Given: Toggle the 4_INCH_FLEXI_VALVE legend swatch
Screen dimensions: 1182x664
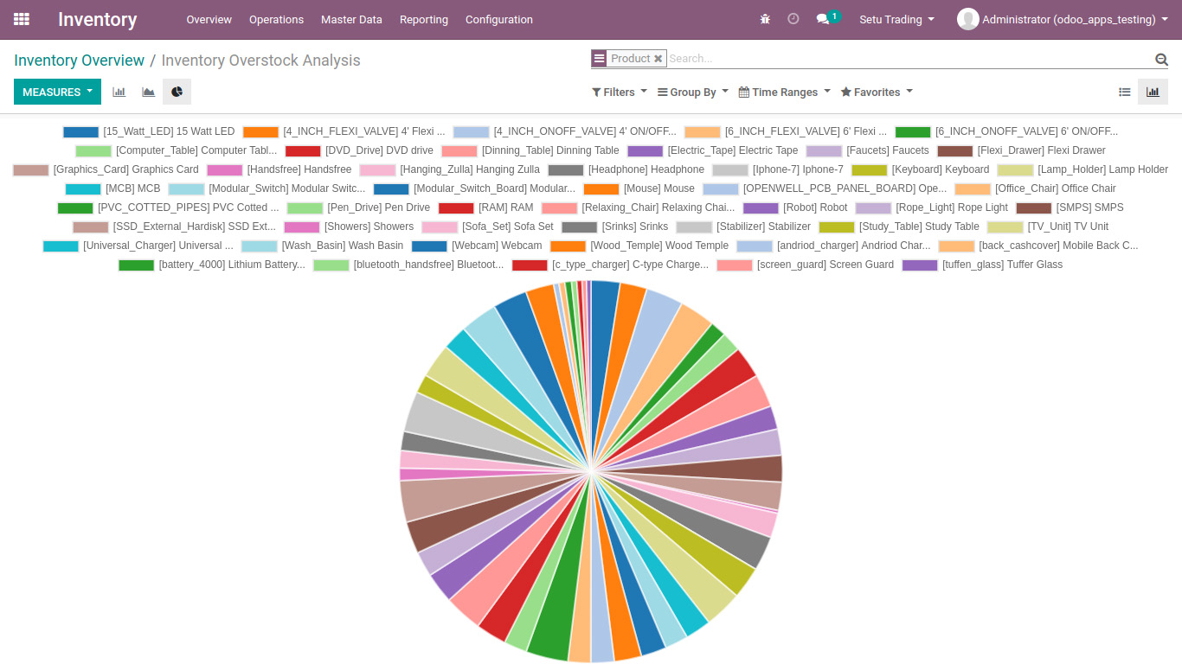Looking at the screenshot, I should (x=260, y=131).
